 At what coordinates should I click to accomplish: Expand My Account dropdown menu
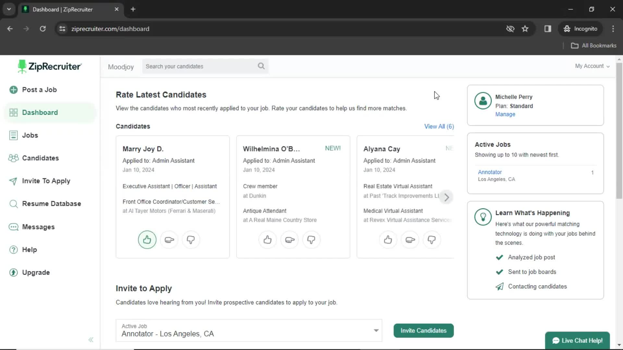click(x=592, y=66)
